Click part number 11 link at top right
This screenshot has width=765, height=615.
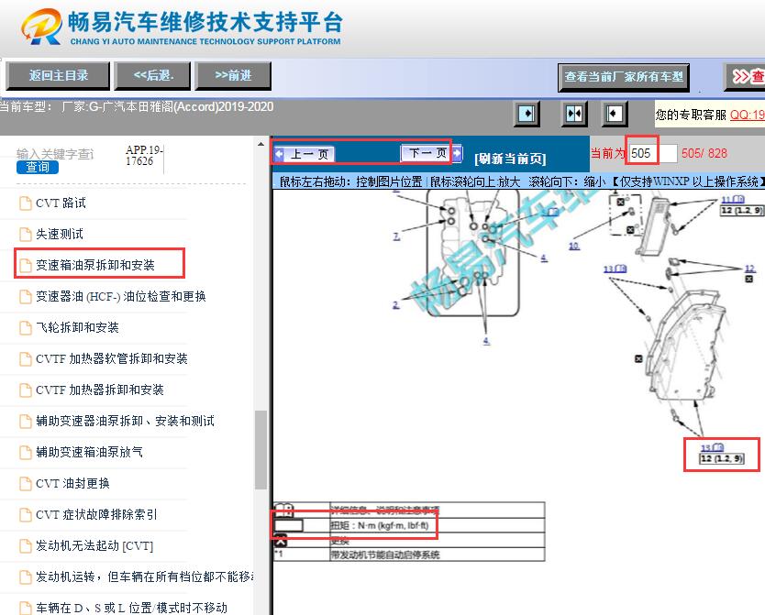tap(732, 199)
